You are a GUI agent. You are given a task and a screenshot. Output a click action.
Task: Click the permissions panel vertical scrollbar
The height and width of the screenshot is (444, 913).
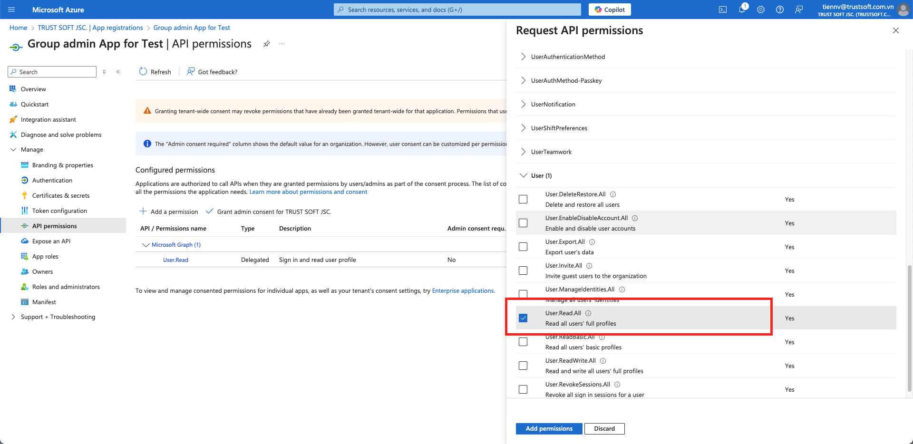click(x=910, y=328)
